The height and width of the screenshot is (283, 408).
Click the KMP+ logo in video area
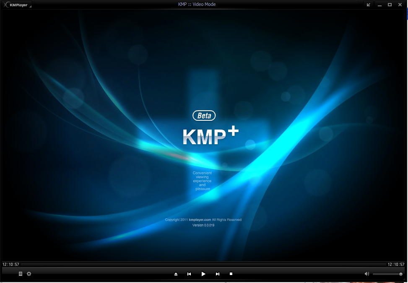210,135
